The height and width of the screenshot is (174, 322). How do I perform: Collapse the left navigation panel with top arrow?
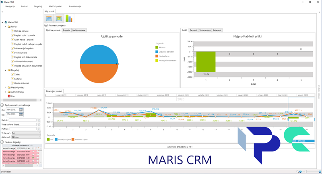click(2, 12)
